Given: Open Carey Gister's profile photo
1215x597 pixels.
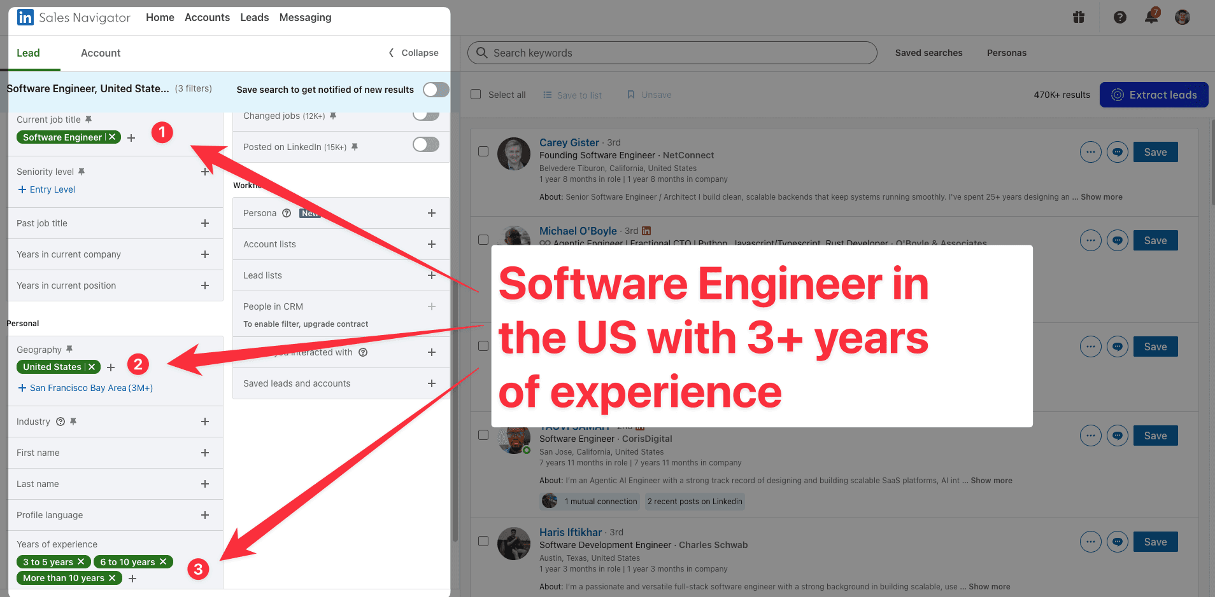Looking at the screenshot, I should [513, 154].
